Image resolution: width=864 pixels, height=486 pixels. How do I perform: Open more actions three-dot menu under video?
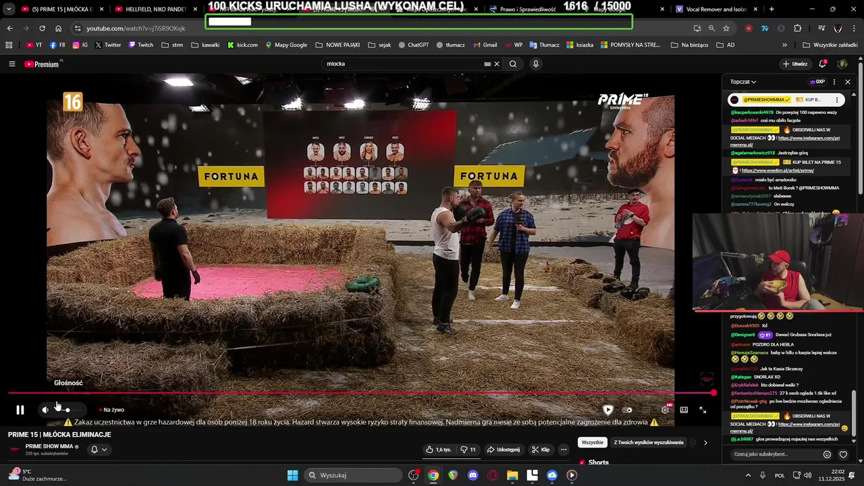point(564,450)
